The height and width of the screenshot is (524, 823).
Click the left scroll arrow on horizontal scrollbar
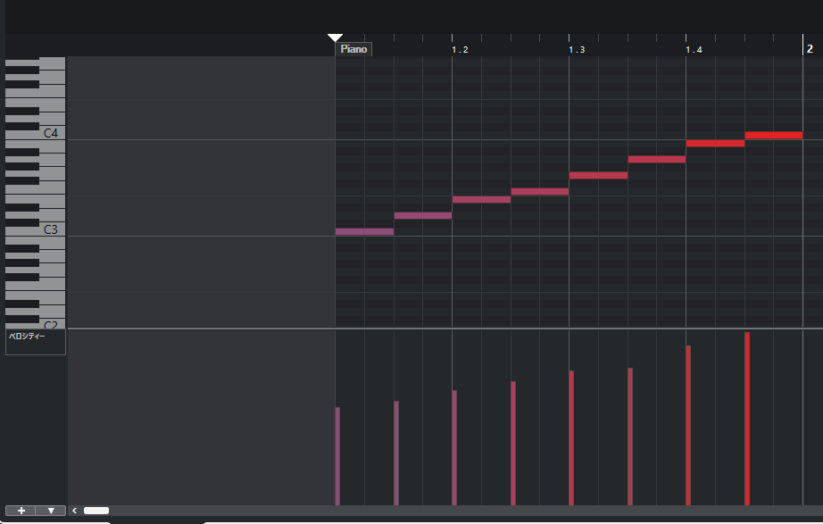tap(75, 511)
